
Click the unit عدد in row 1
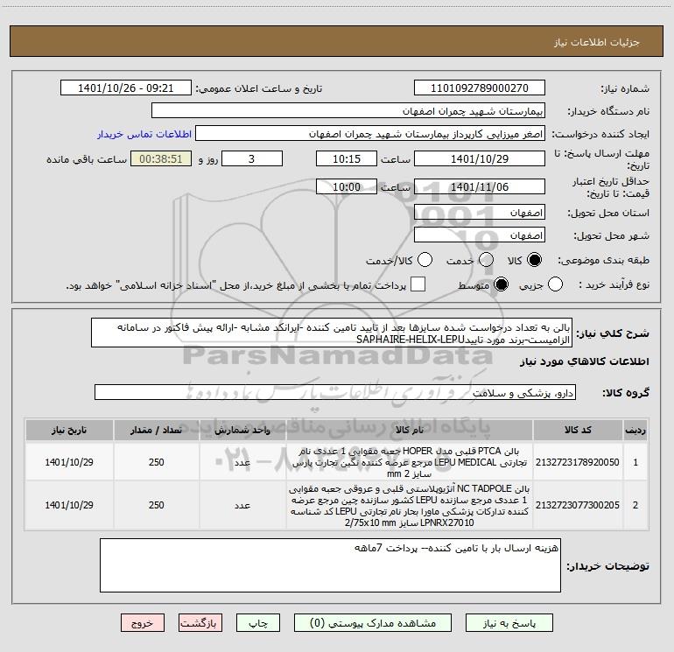tap(242, 462)
